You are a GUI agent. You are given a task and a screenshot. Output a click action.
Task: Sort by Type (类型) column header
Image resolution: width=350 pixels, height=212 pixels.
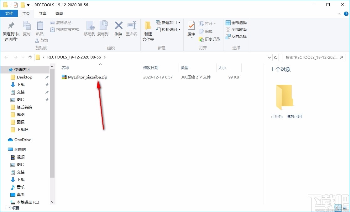pos(185,68)
